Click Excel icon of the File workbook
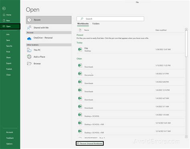 click(80, 49)
